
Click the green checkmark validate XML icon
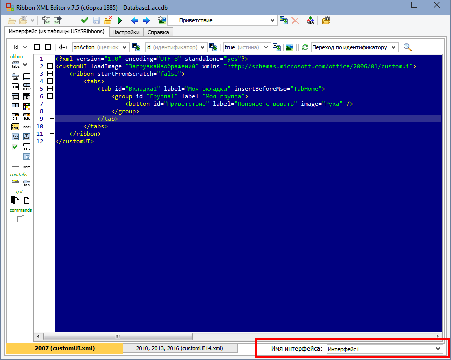85,20
